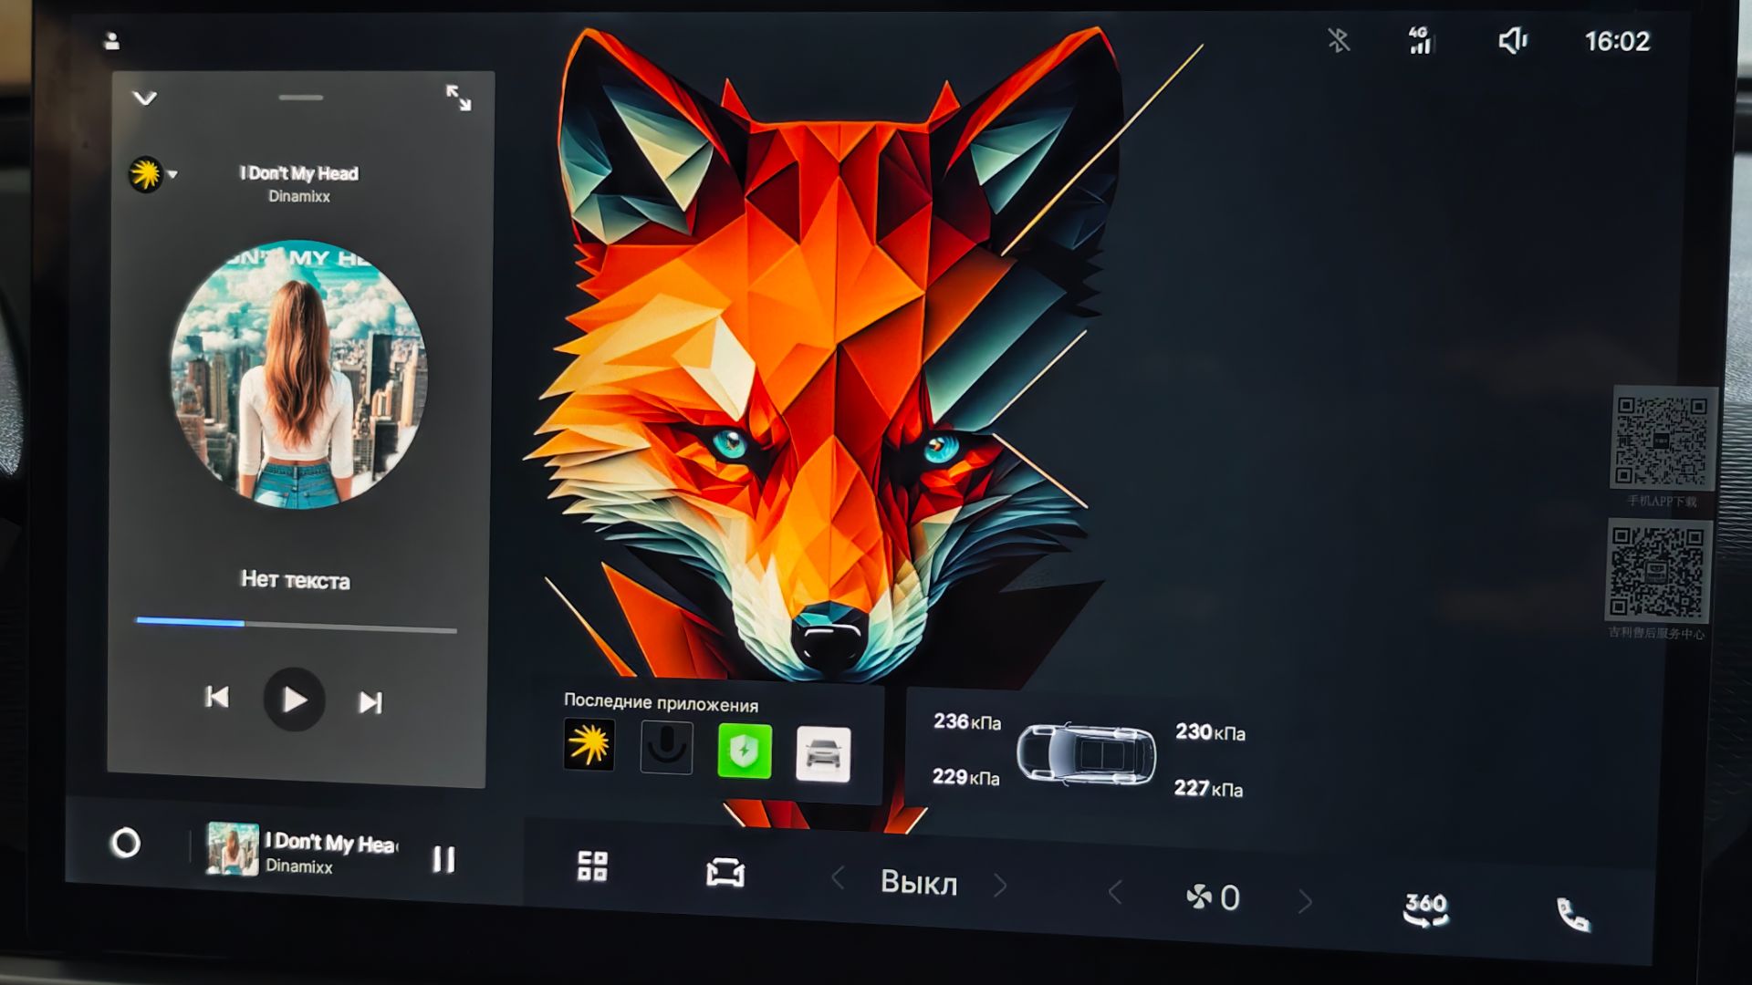1752x985 pixels.
Task: Open the phone dialer
Action: [1572, 914]
